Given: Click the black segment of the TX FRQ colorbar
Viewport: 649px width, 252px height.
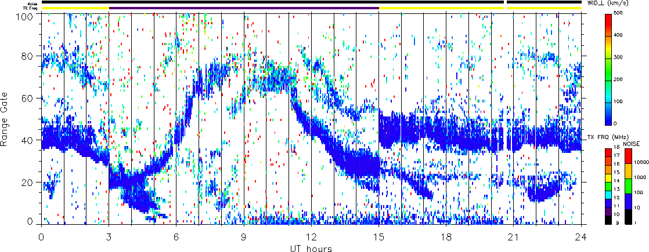Looking at the screenshot, I should coord(608,220).
